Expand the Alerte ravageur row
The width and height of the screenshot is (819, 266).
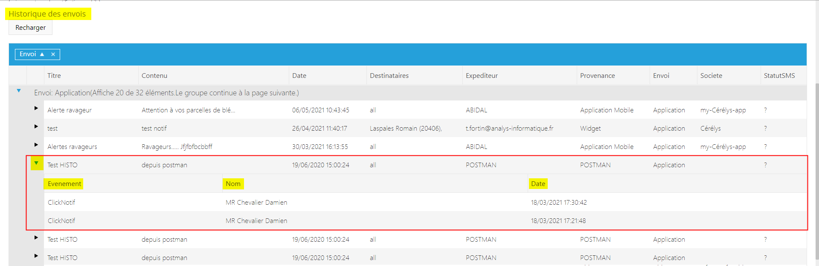(x=36, y=108)
